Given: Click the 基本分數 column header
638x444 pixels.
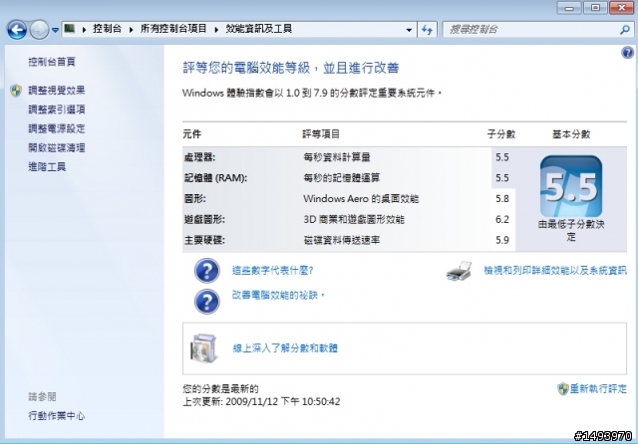Looking at the screenshot, I should 571,134.
